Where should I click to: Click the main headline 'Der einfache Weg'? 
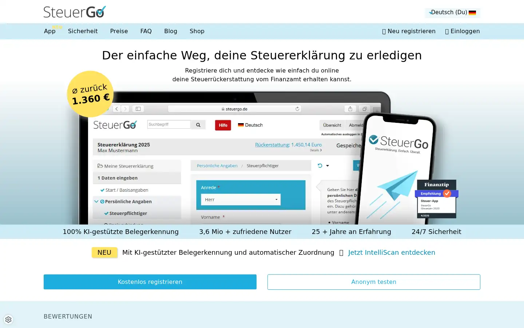tap(262, 55)
